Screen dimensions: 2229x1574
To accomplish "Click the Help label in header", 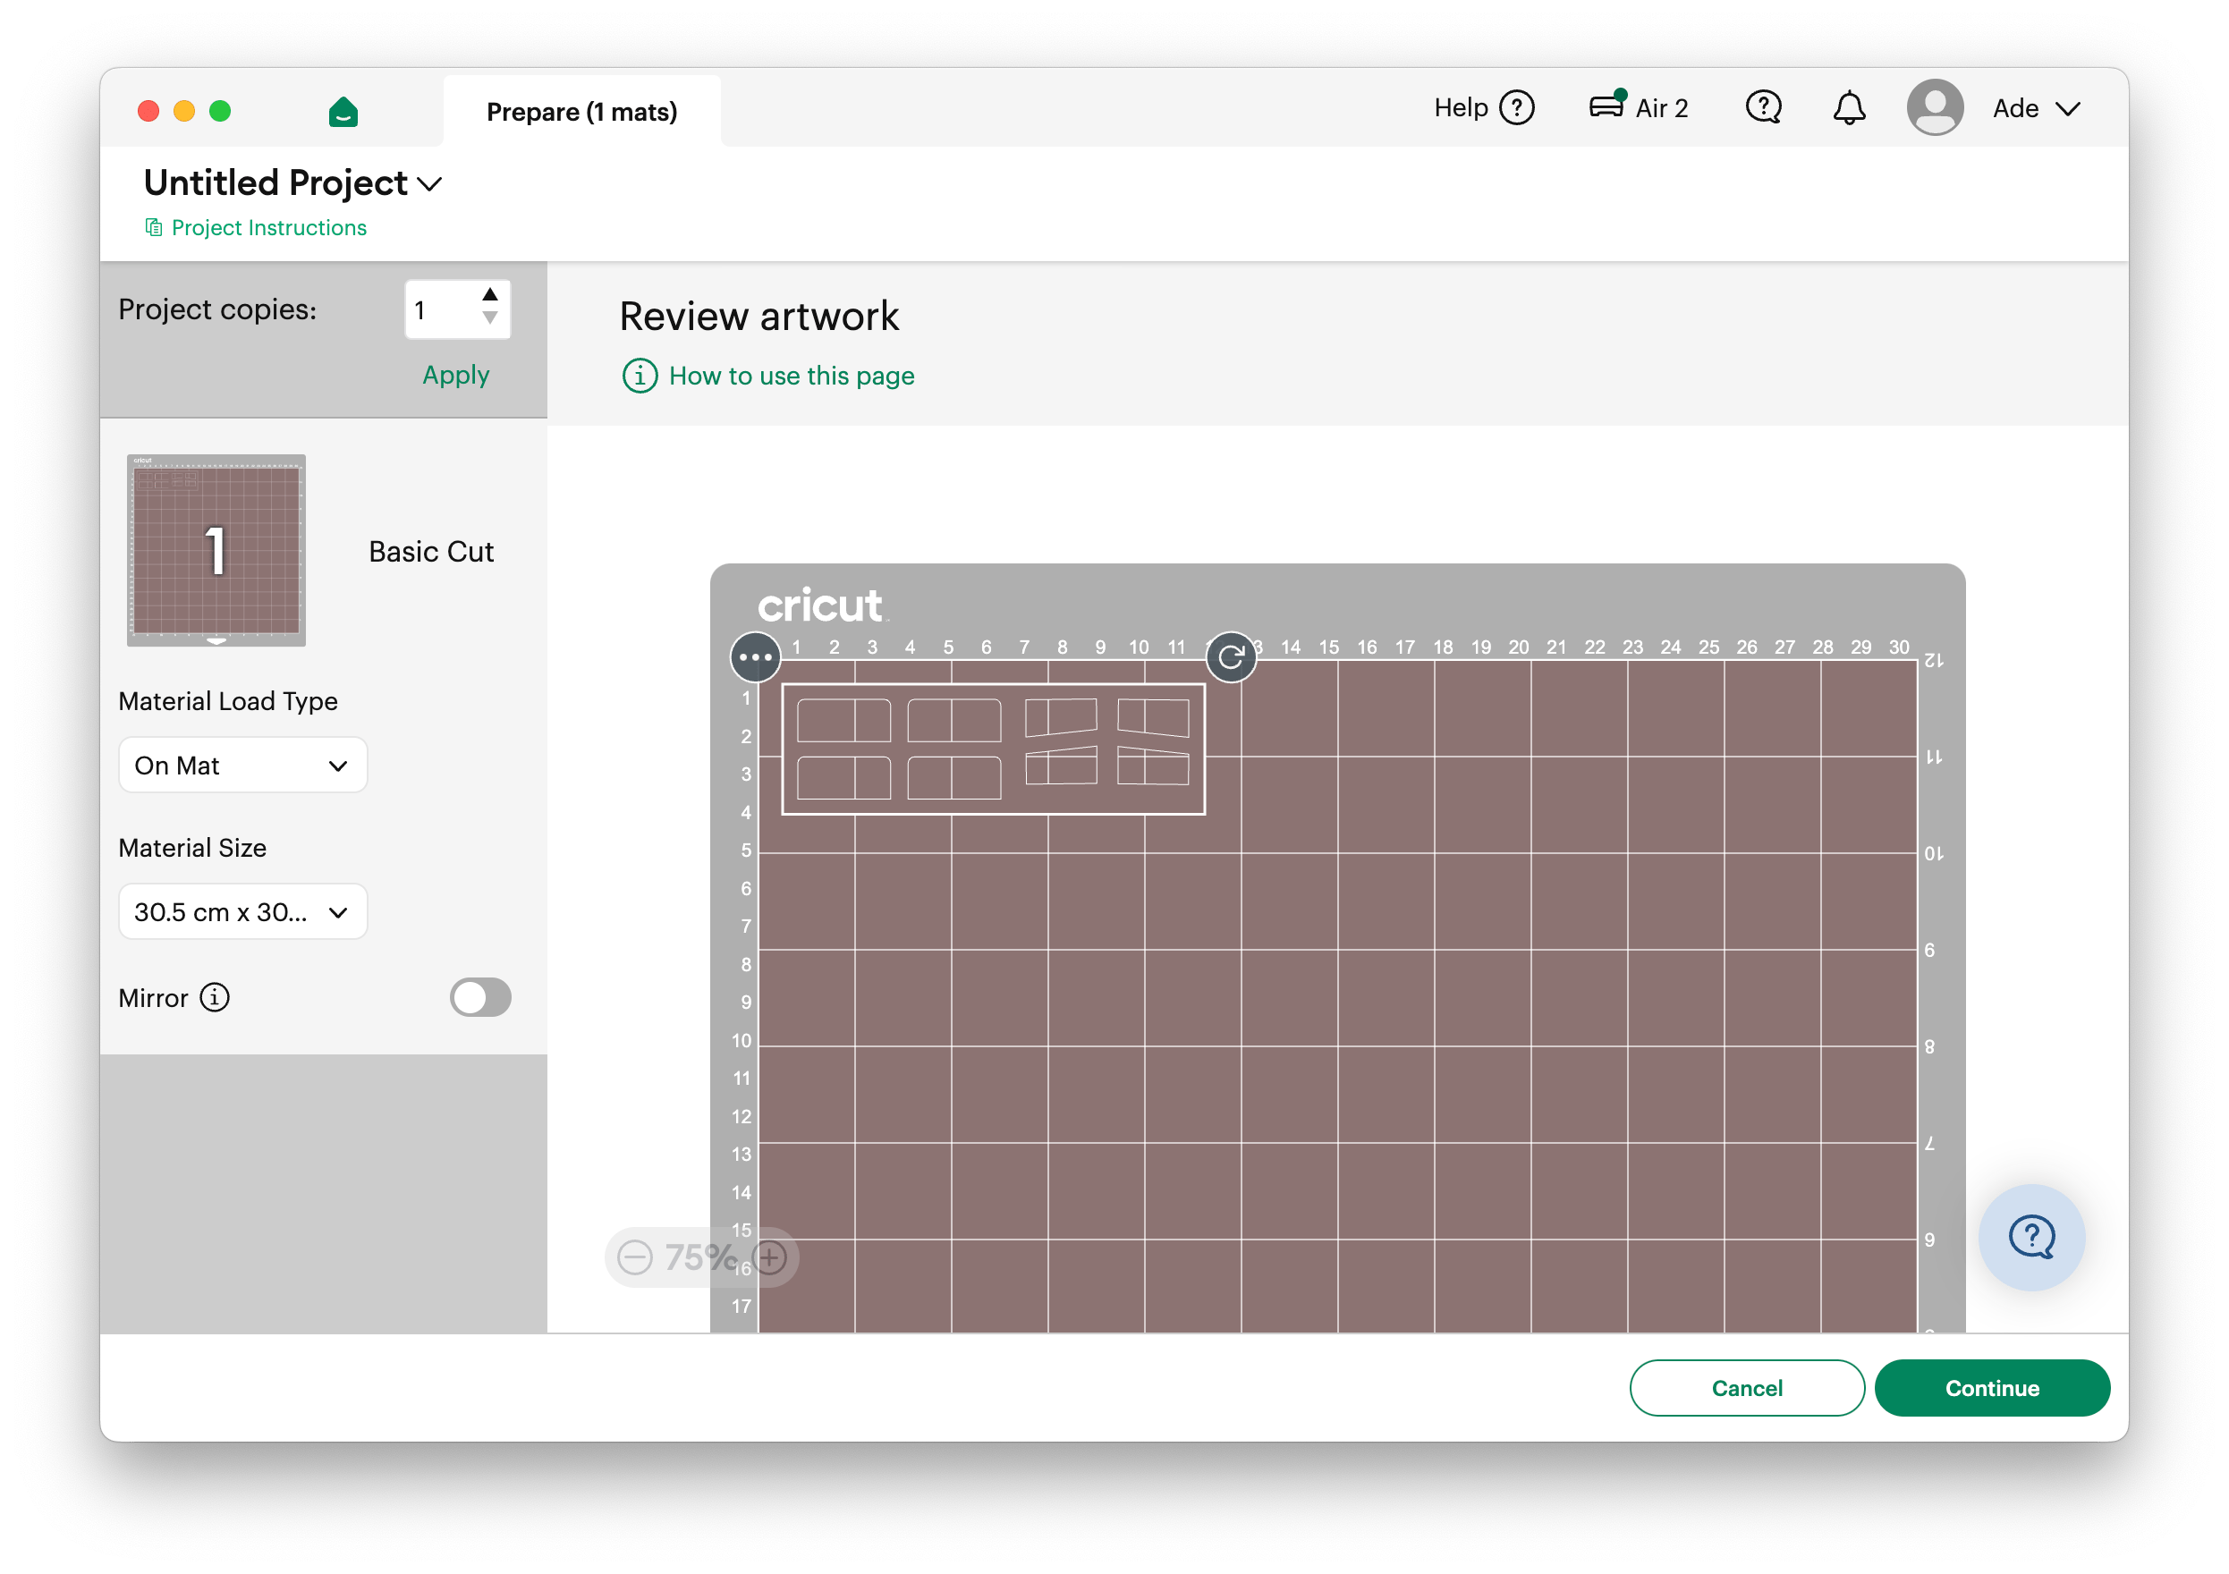I will pyautogui.click(x=1461, y=107).
